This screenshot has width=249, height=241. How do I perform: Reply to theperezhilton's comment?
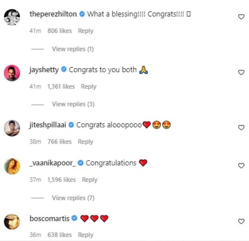(86, 31)
